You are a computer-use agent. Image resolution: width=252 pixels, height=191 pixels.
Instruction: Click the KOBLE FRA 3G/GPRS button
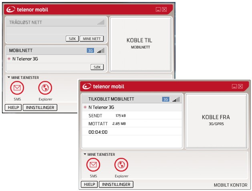[216, 121]
